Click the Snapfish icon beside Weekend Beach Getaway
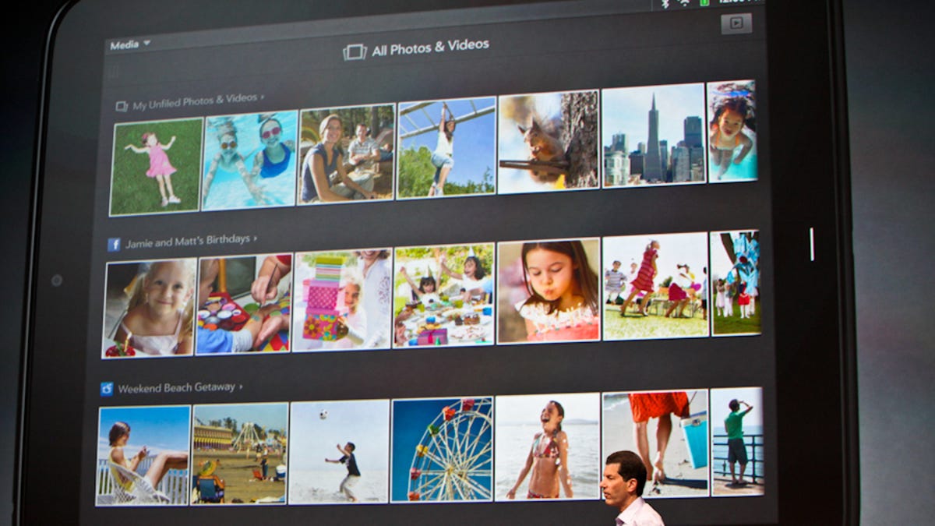935x526 pixels. (108, 387)
